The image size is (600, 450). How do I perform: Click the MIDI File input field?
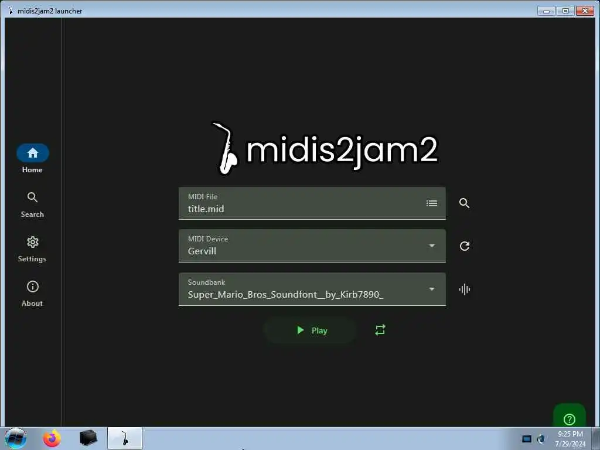coord(312,203)
